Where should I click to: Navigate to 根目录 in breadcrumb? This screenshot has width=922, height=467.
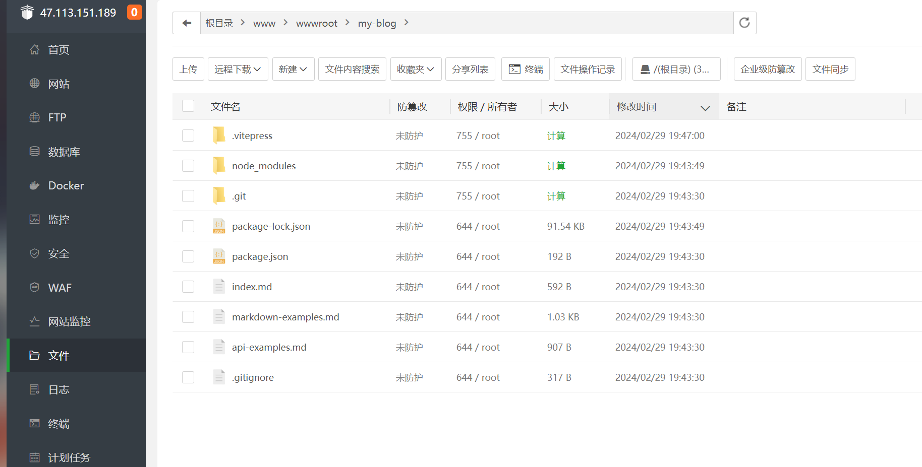coord(219,23)
